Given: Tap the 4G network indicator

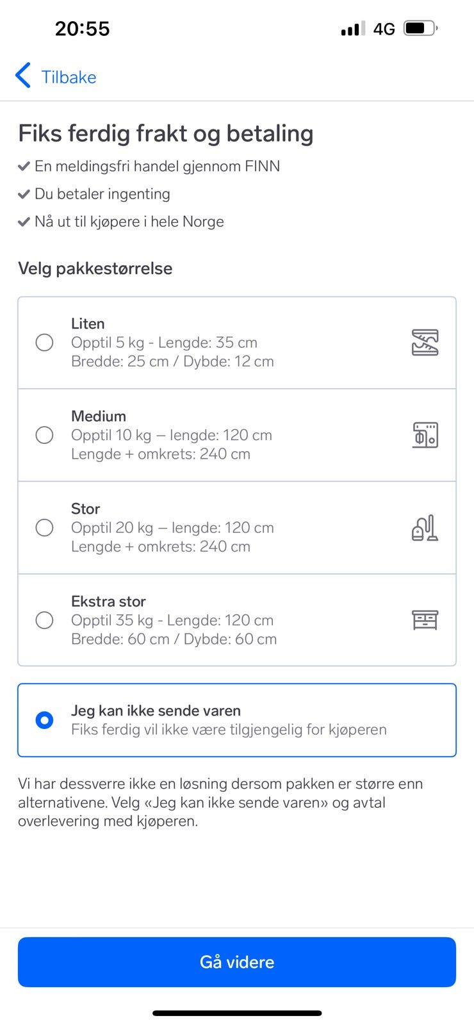Looking at the screenshot, I should [x=384, y=29].
